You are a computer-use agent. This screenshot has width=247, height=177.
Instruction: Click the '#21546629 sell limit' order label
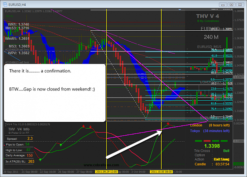[17, 50]
